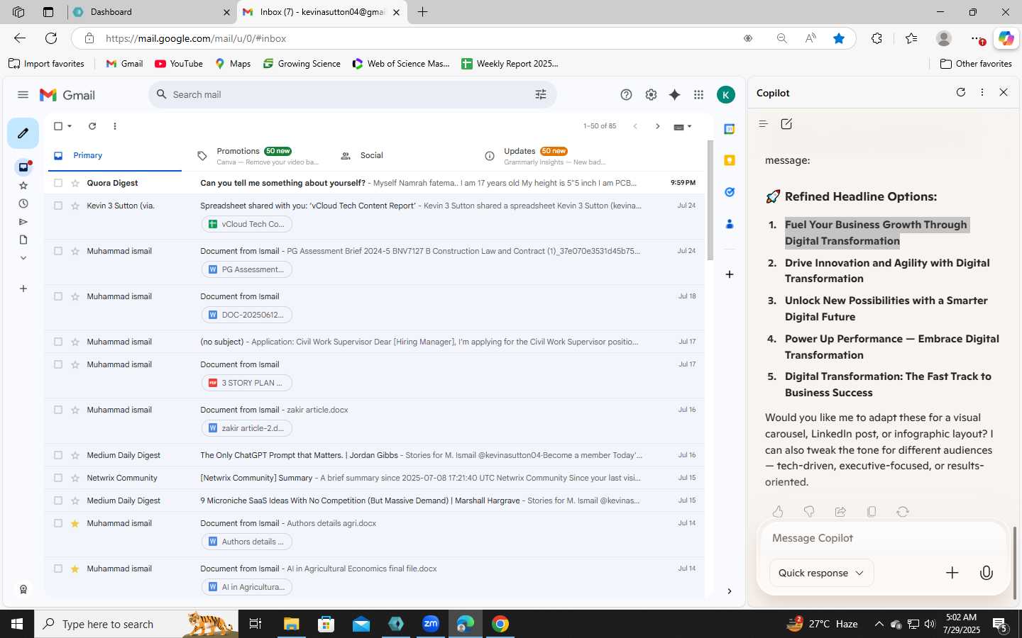The width and height of the screenshot is (1022, 638).
Task: Refresh the Copilot pane
Action: point(961,92)
